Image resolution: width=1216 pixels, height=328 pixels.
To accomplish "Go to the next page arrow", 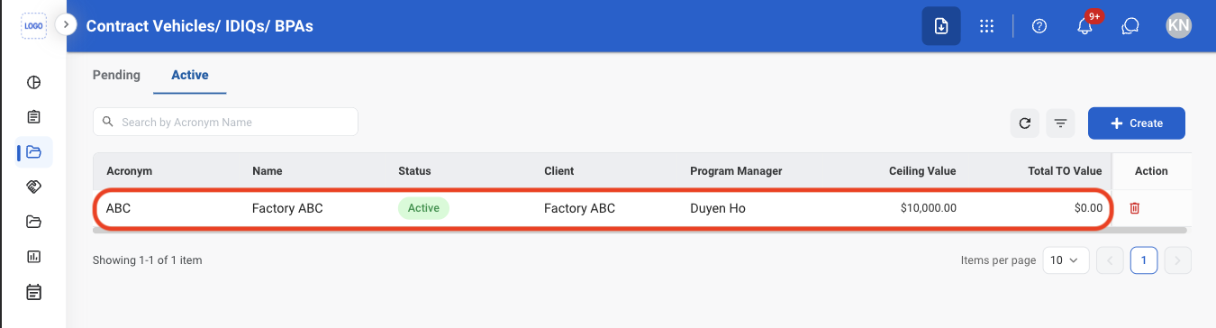I will tap(1178, 260).
